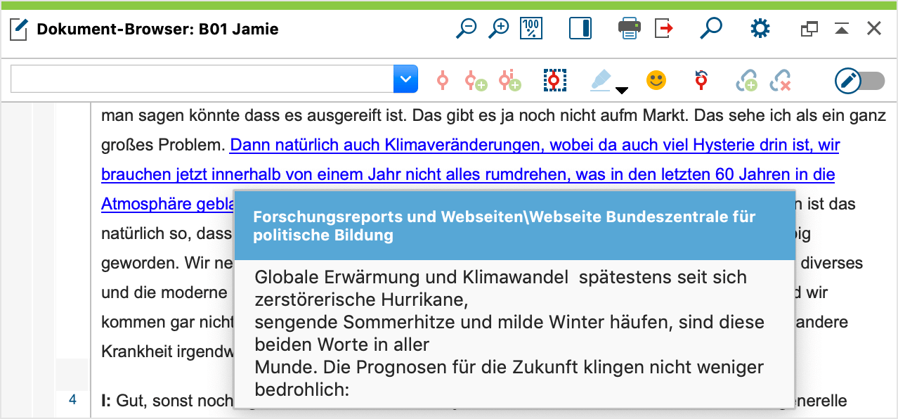Apply highlighter color coding
Image resolution: width=898 pixels, height=419 pixels.
tap(601, 80)
